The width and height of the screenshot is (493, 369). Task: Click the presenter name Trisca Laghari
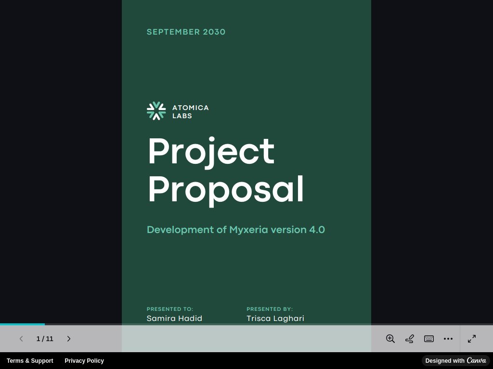tap(275, 318)
